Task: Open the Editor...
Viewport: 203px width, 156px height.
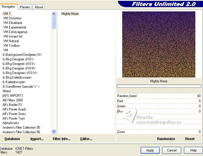Action: [86, 139]
